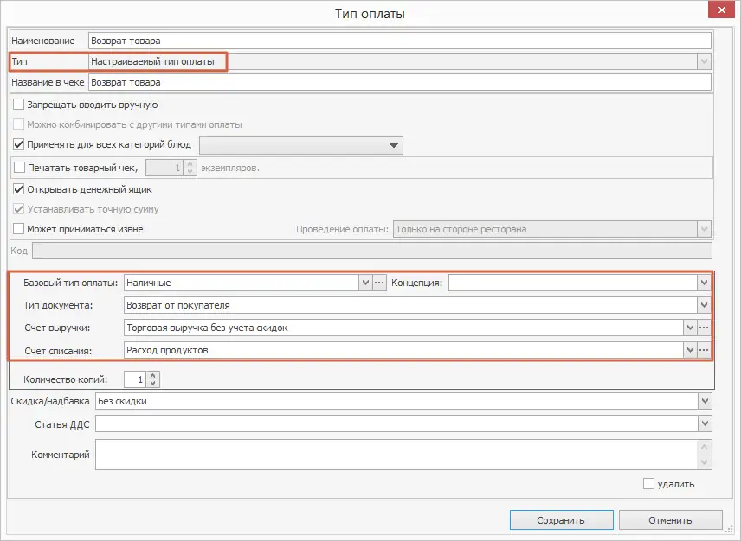Screen dimensions: 741x541
Task: Expand the Концепция dropdown
Action: [704, 283]
